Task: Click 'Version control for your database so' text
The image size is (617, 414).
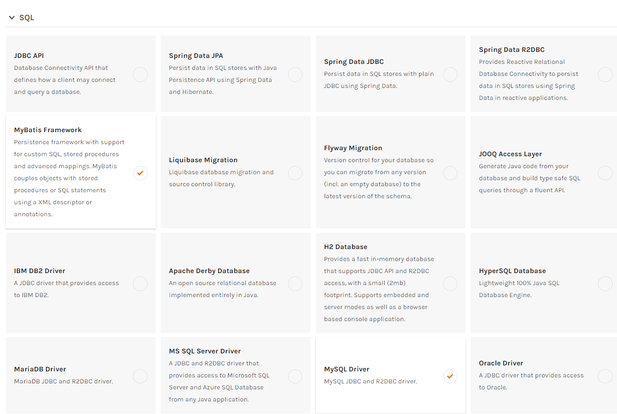Action: (379, 161)
